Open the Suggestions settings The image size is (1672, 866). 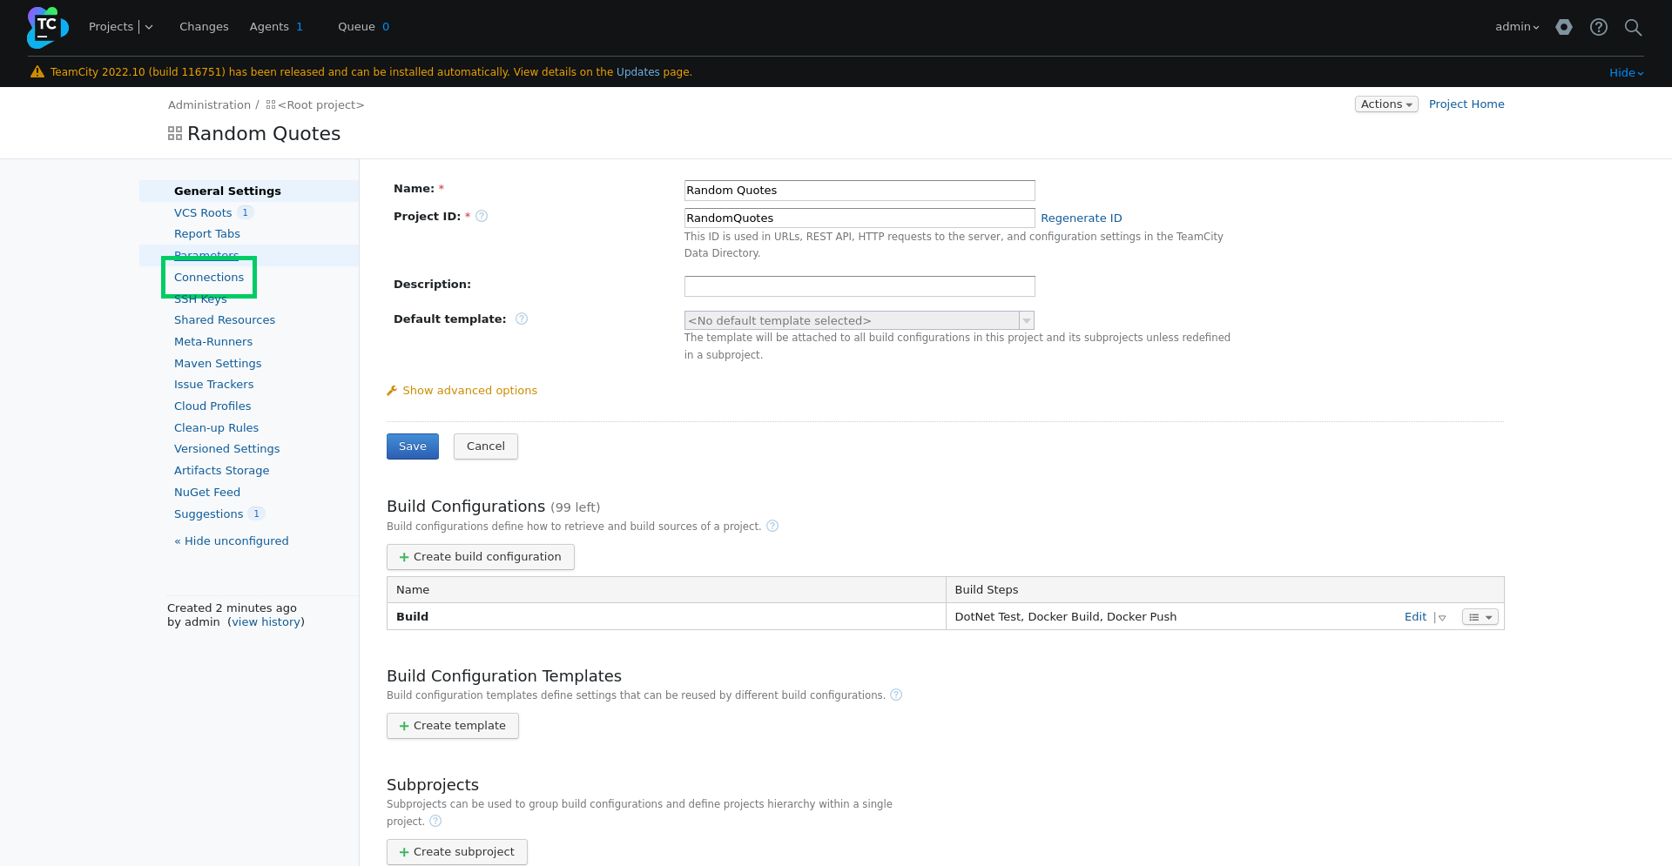(x=209, y=514)
